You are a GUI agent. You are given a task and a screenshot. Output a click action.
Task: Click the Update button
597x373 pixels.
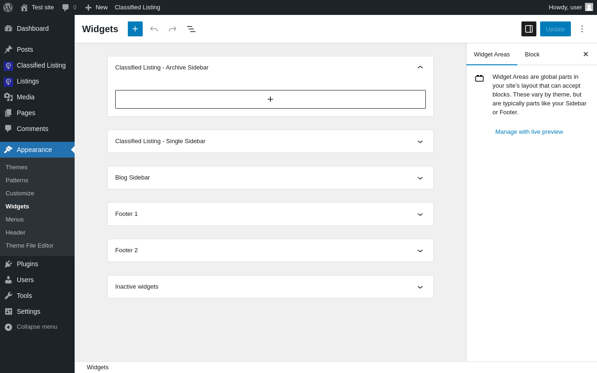coord(555,29)
